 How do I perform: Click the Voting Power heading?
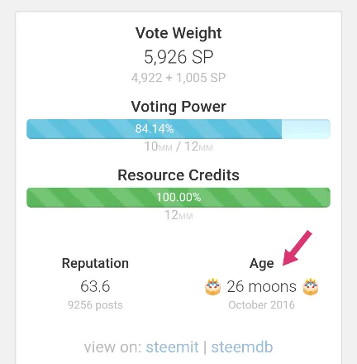click(178, 107)
